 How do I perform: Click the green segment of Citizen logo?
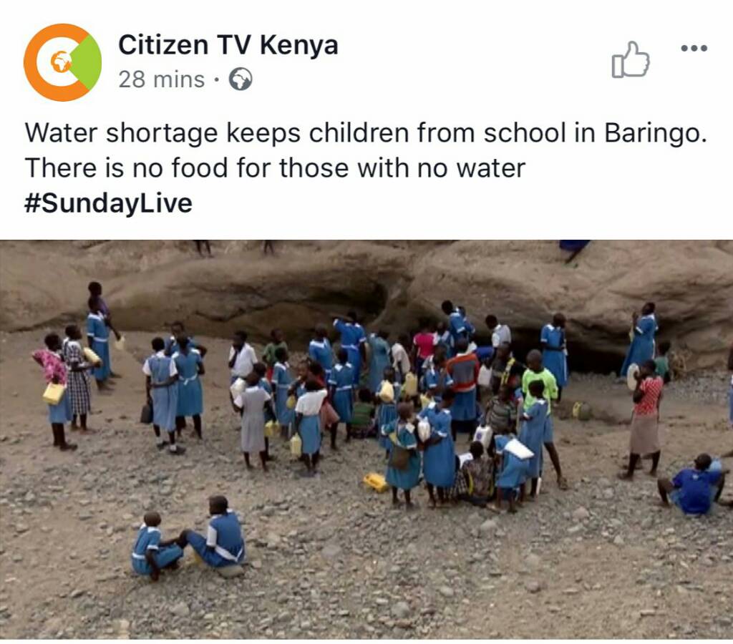(87, 62)
